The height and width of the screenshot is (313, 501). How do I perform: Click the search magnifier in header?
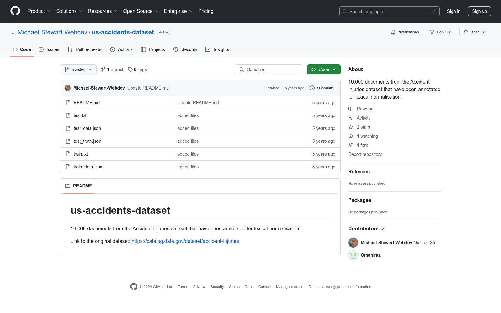[345, 11]
